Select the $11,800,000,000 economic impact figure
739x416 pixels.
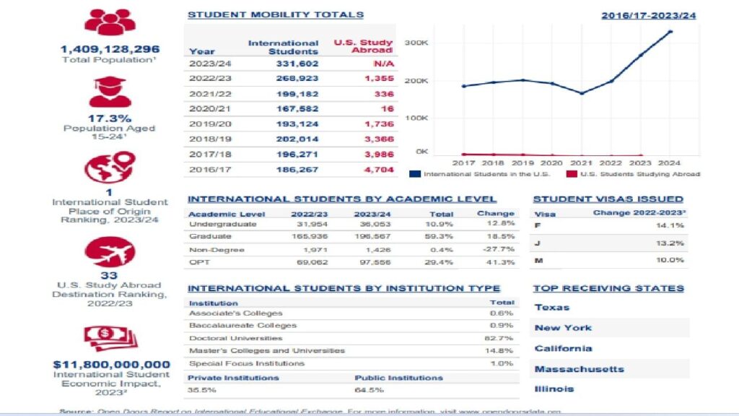112,365
